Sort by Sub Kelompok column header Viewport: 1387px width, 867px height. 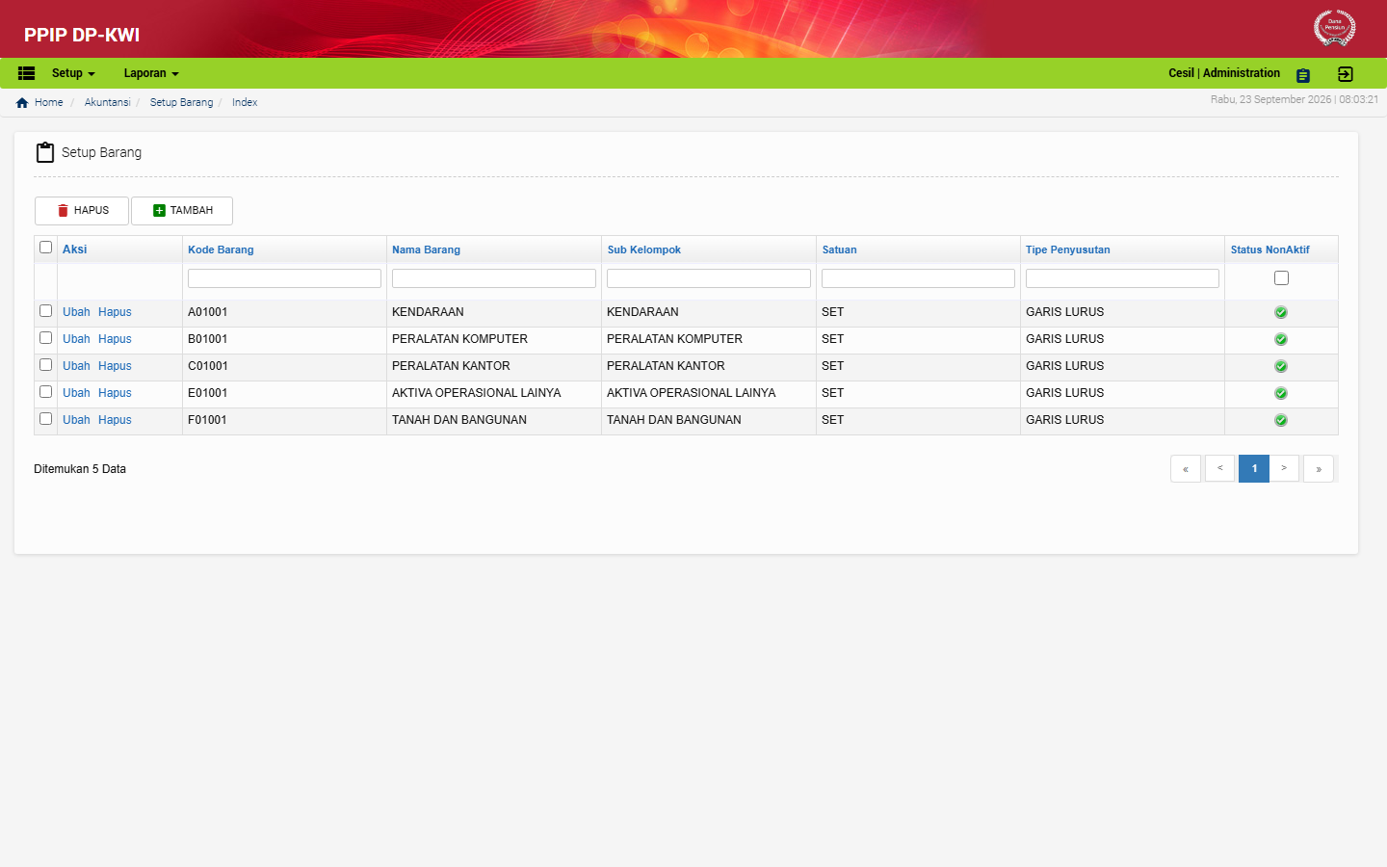point(643,250)
